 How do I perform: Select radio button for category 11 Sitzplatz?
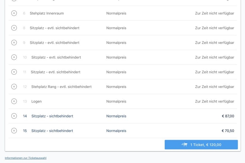(14, 72)
